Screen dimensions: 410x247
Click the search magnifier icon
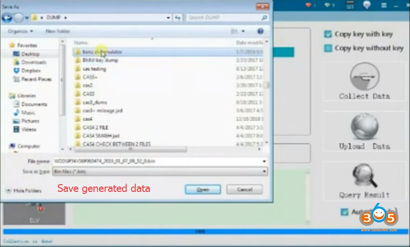264,18
